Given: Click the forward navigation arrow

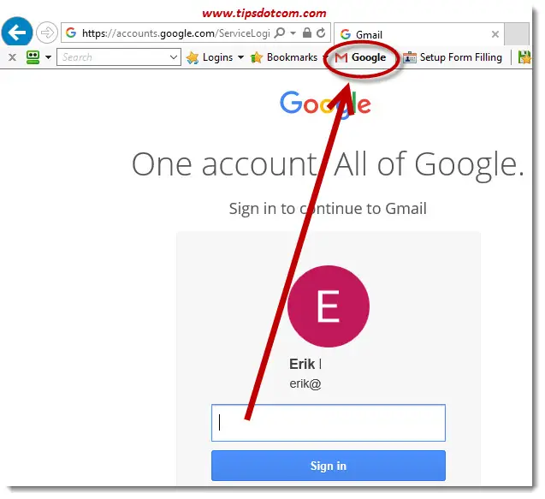Looking at the screenshot, I should tap(46, 33).
